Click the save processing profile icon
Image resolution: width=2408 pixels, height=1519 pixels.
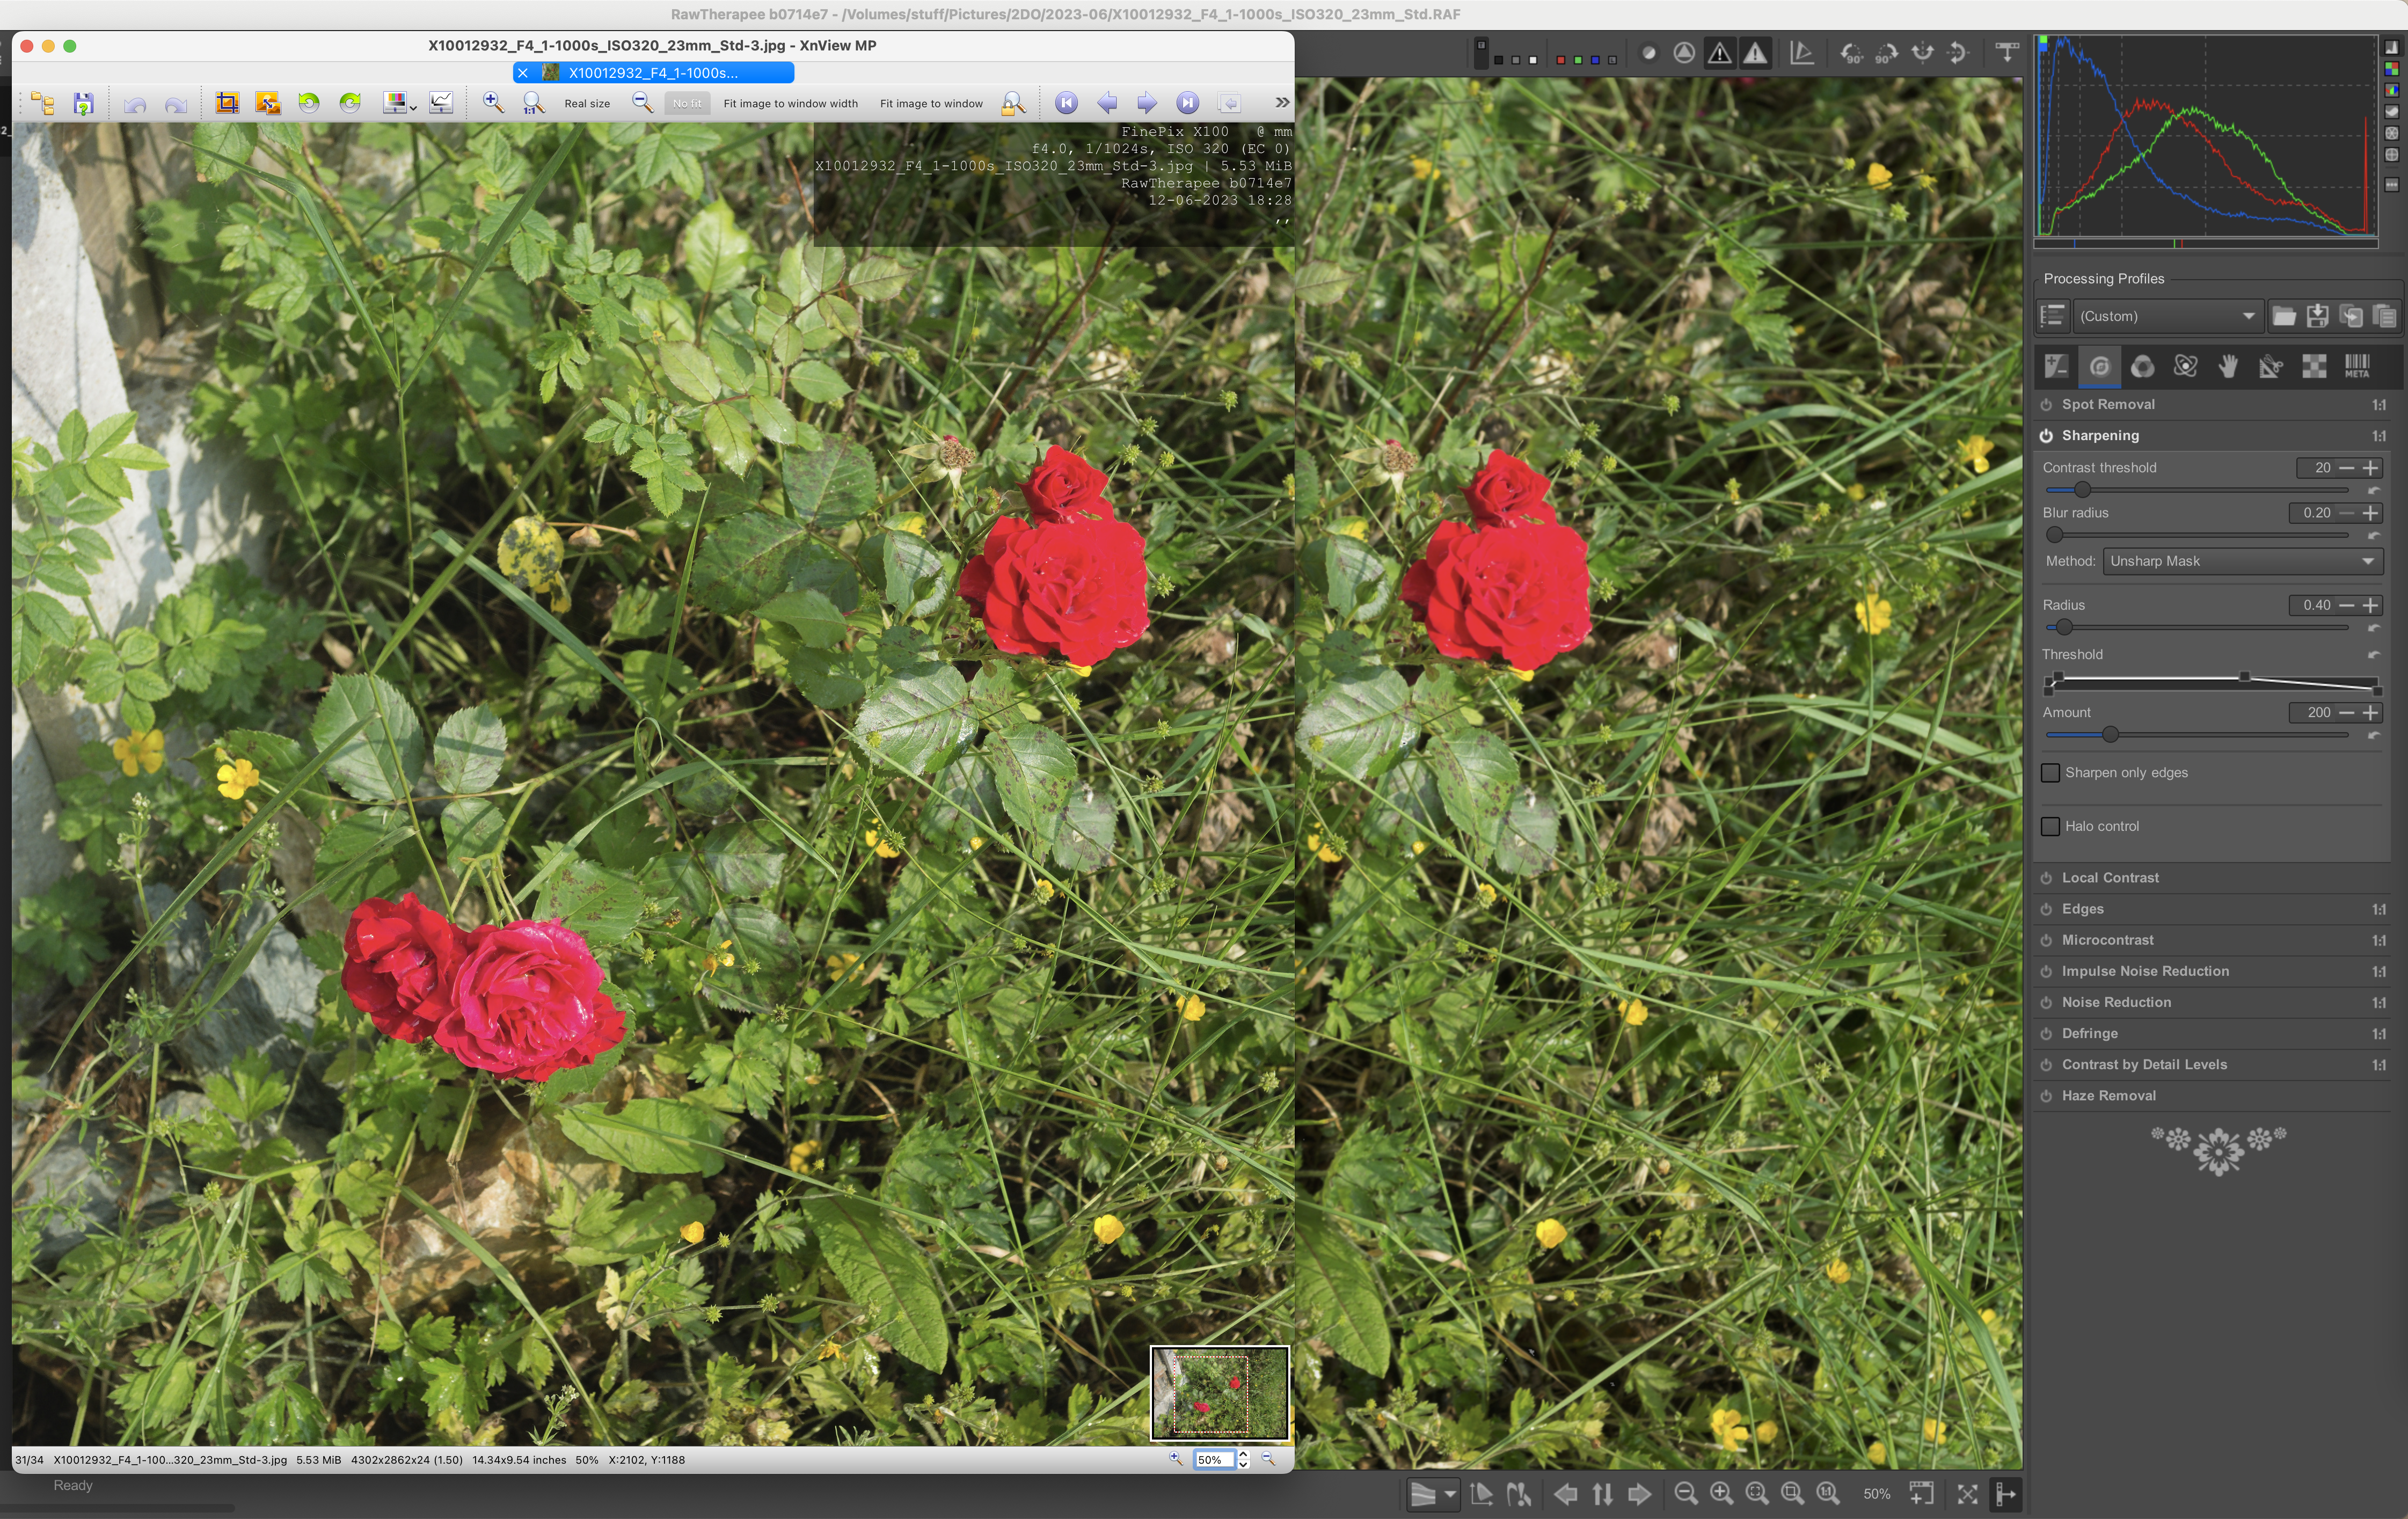tap(2317, 316)
